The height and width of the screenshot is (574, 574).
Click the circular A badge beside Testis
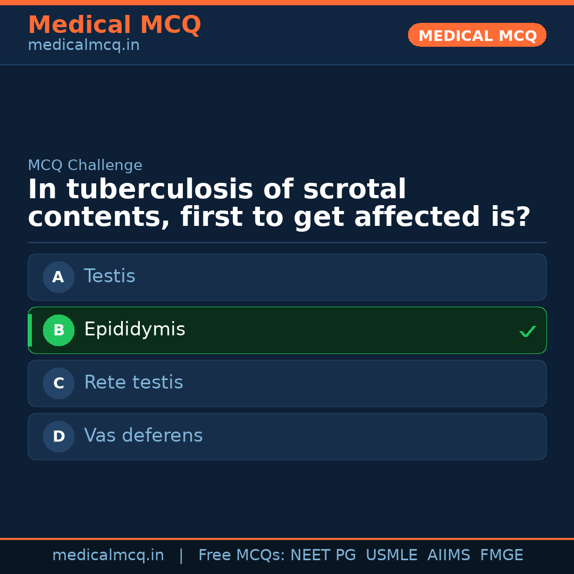click(x=58, y=277)
